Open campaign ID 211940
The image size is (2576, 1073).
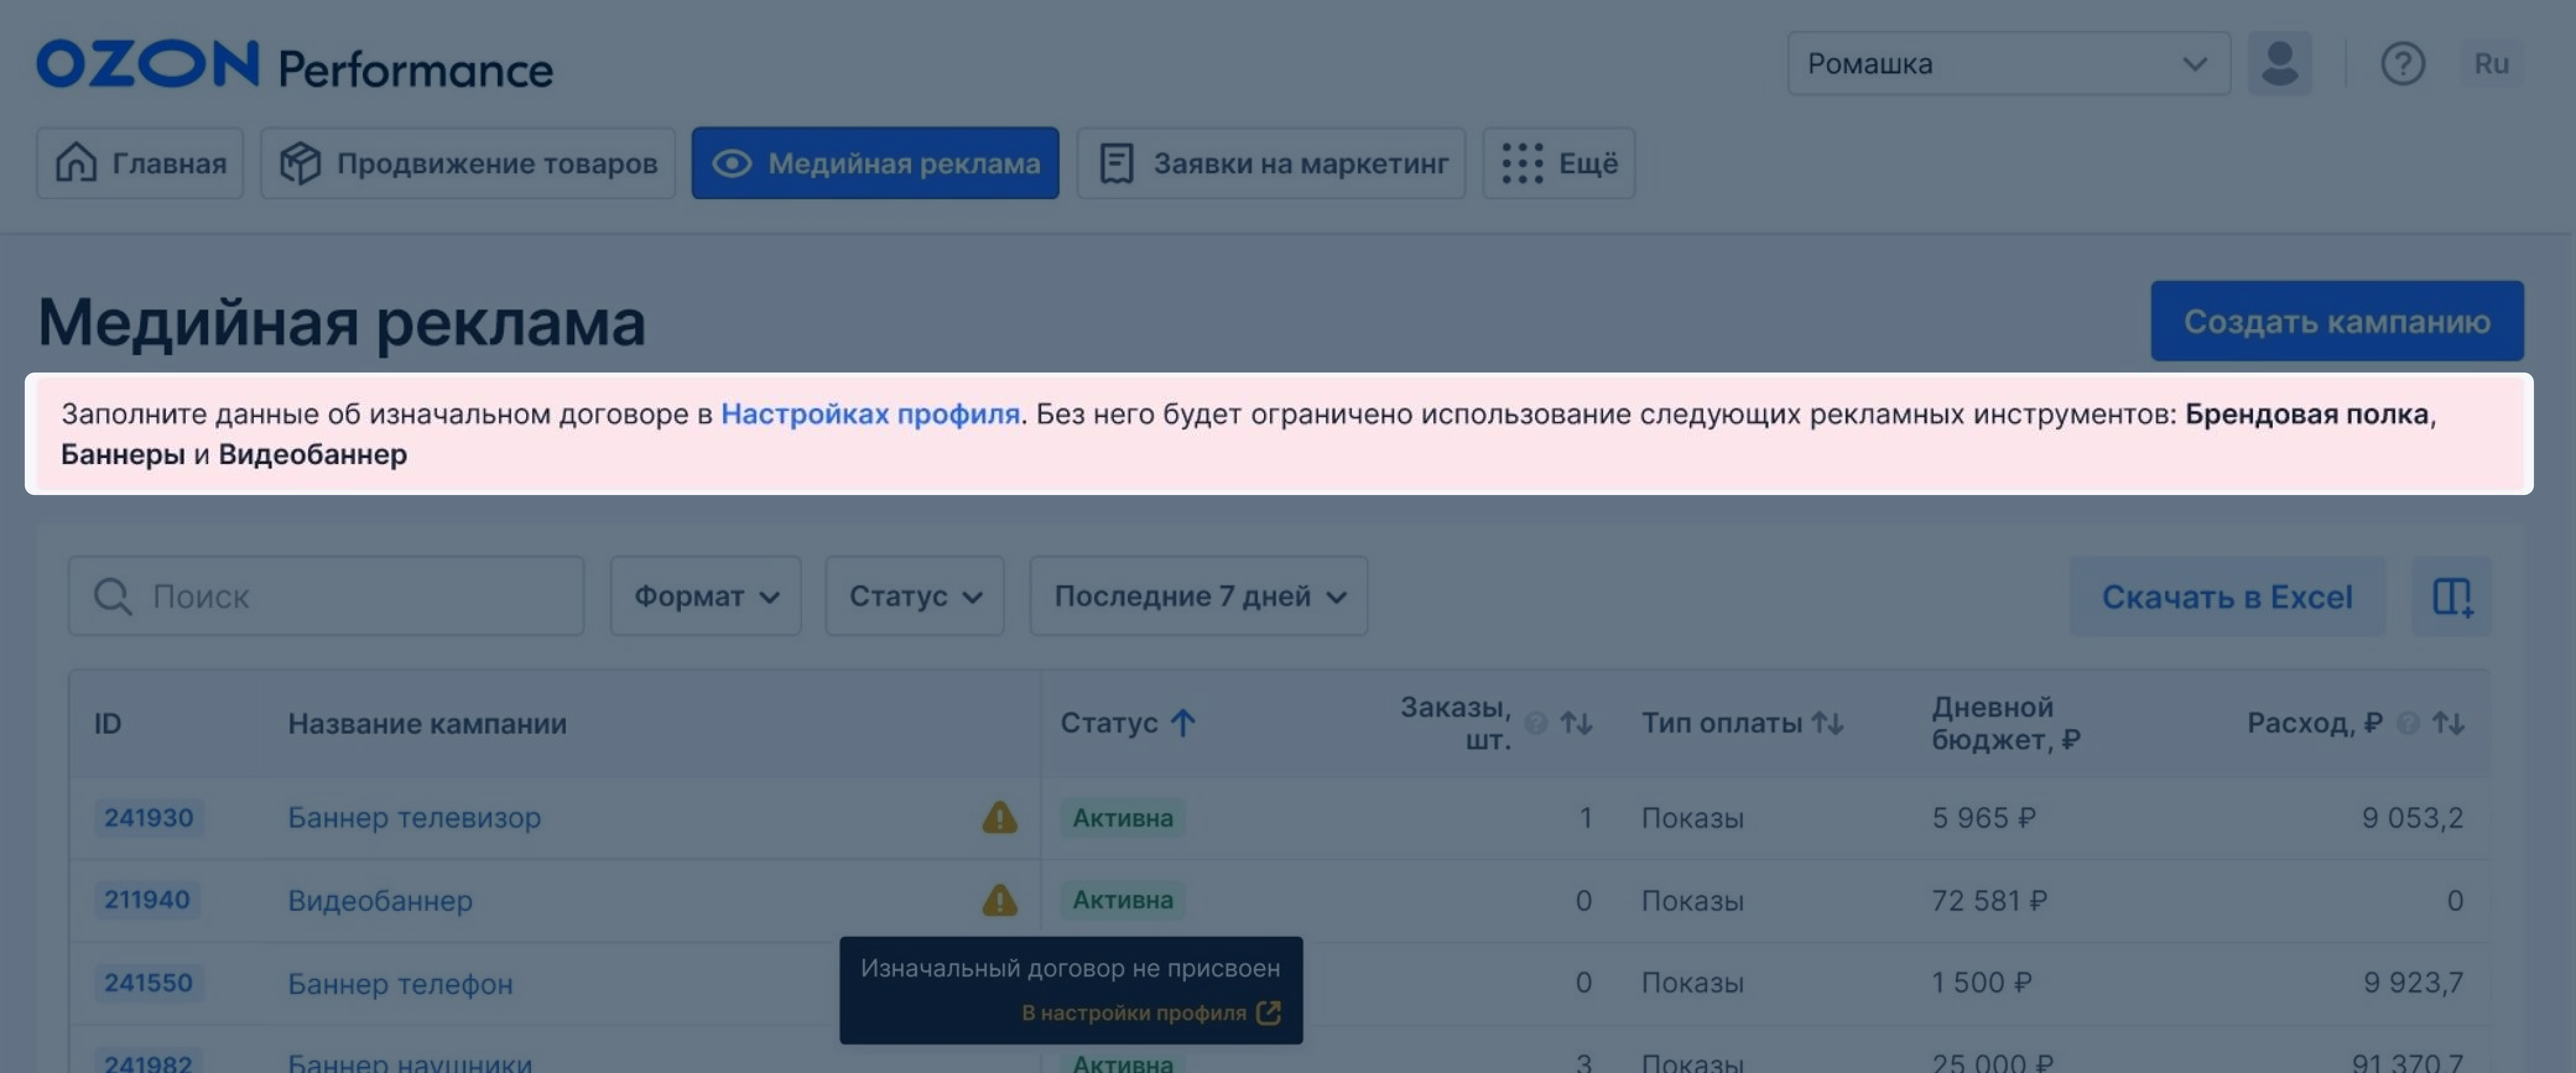tap(147, 900)
